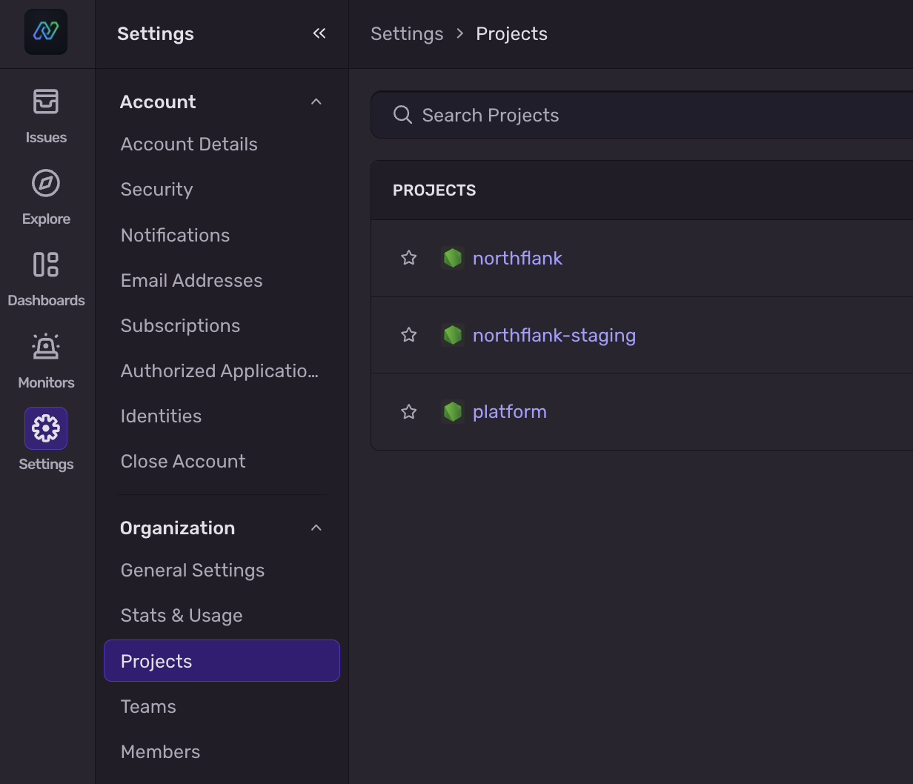Click the northflank project platform icon
This screenshot has height=784, width=913.
[x=452, y=258]
